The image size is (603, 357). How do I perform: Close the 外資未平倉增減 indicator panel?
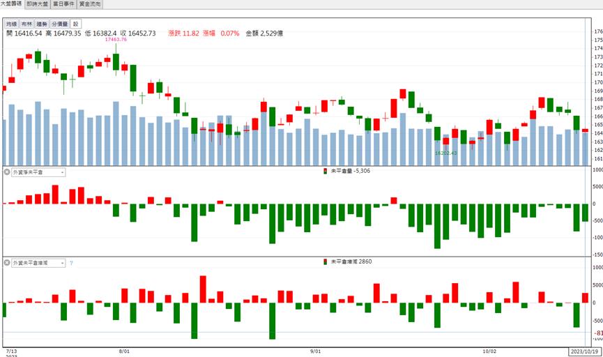(x=7, y=263)
